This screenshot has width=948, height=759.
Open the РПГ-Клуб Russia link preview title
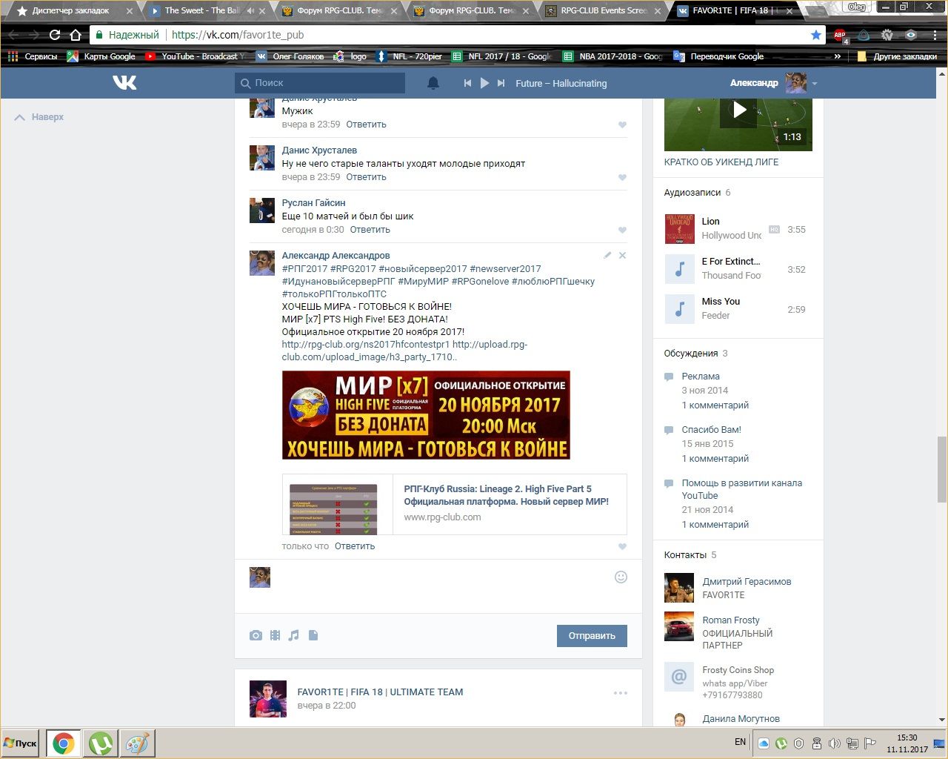[506, 495]
